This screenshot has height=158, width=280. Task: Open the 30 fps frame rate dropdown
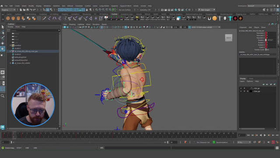[244, 142]
